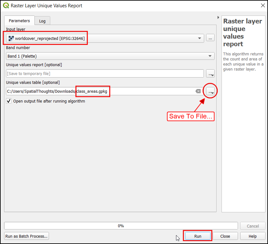This screenshot has height=244, width=268.
Task: Close the Raster Layer Unique Values dialog window
Action: coord(262,5)
